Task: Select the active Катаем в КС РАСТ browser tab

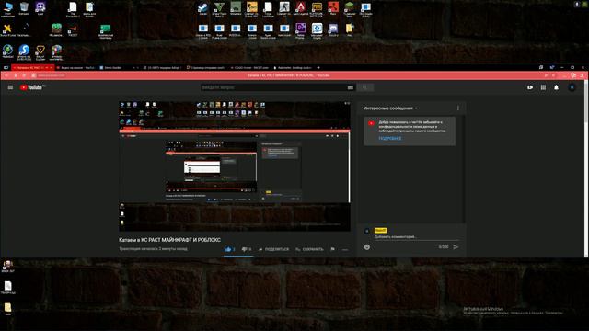Action: pos(33,67)
